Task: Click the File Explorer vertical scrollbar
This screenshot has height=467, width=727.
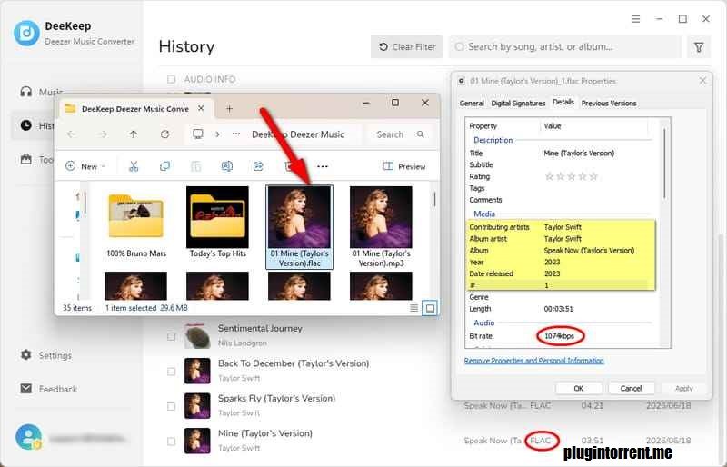Action: pyautogui.click(x=434, y=199)
